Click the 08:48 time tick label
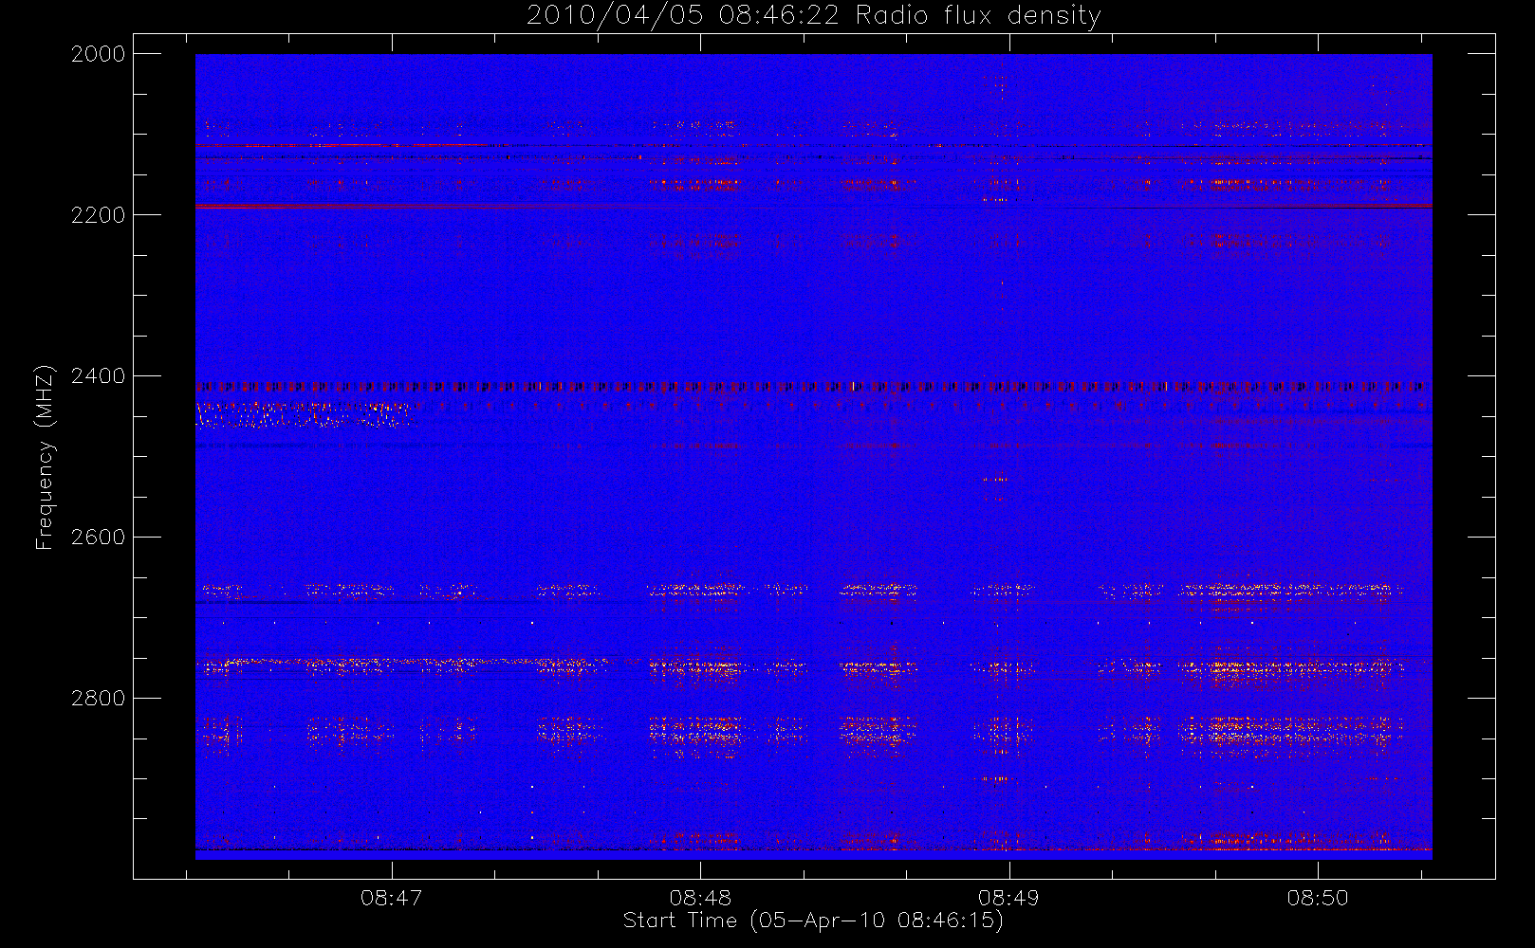The image size is (1535, 948). pyautogui.click(x=700, y=898)
